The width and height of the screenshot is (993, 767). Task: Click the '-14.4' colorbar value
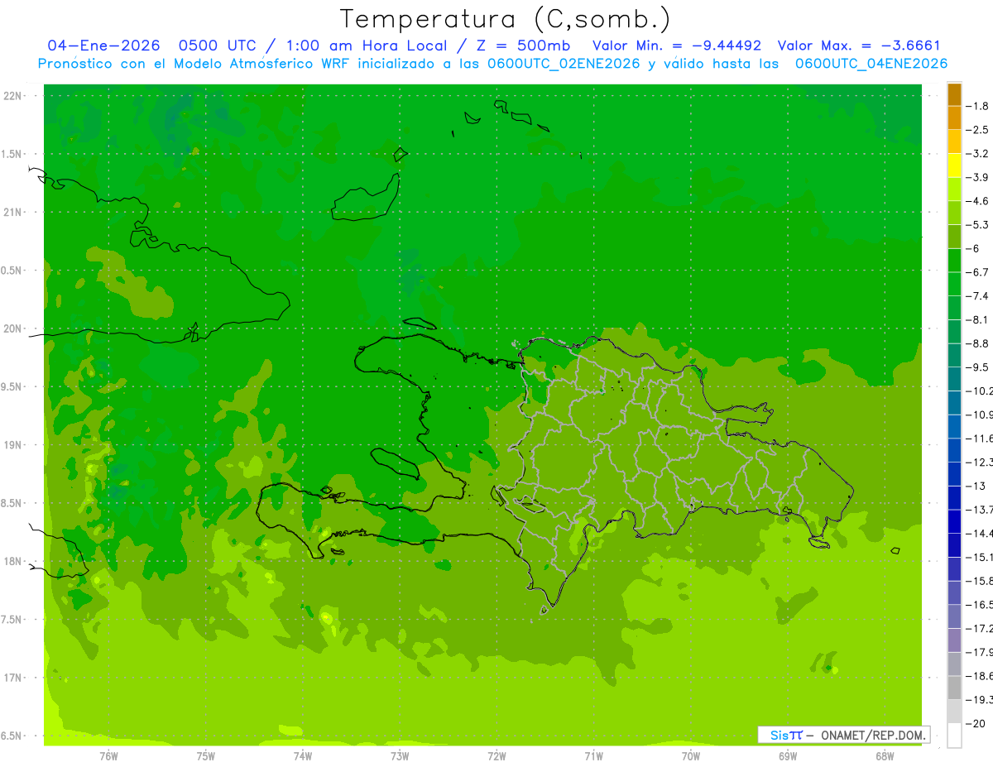pyautogui.click(x=980, y=534)
